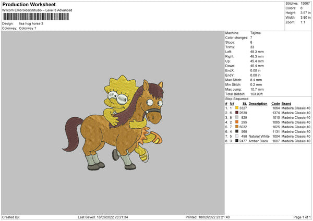Click the Total Bobbin value 103.00ft
This screenshot has width=313, height=221.
click(x=257, y=94)
